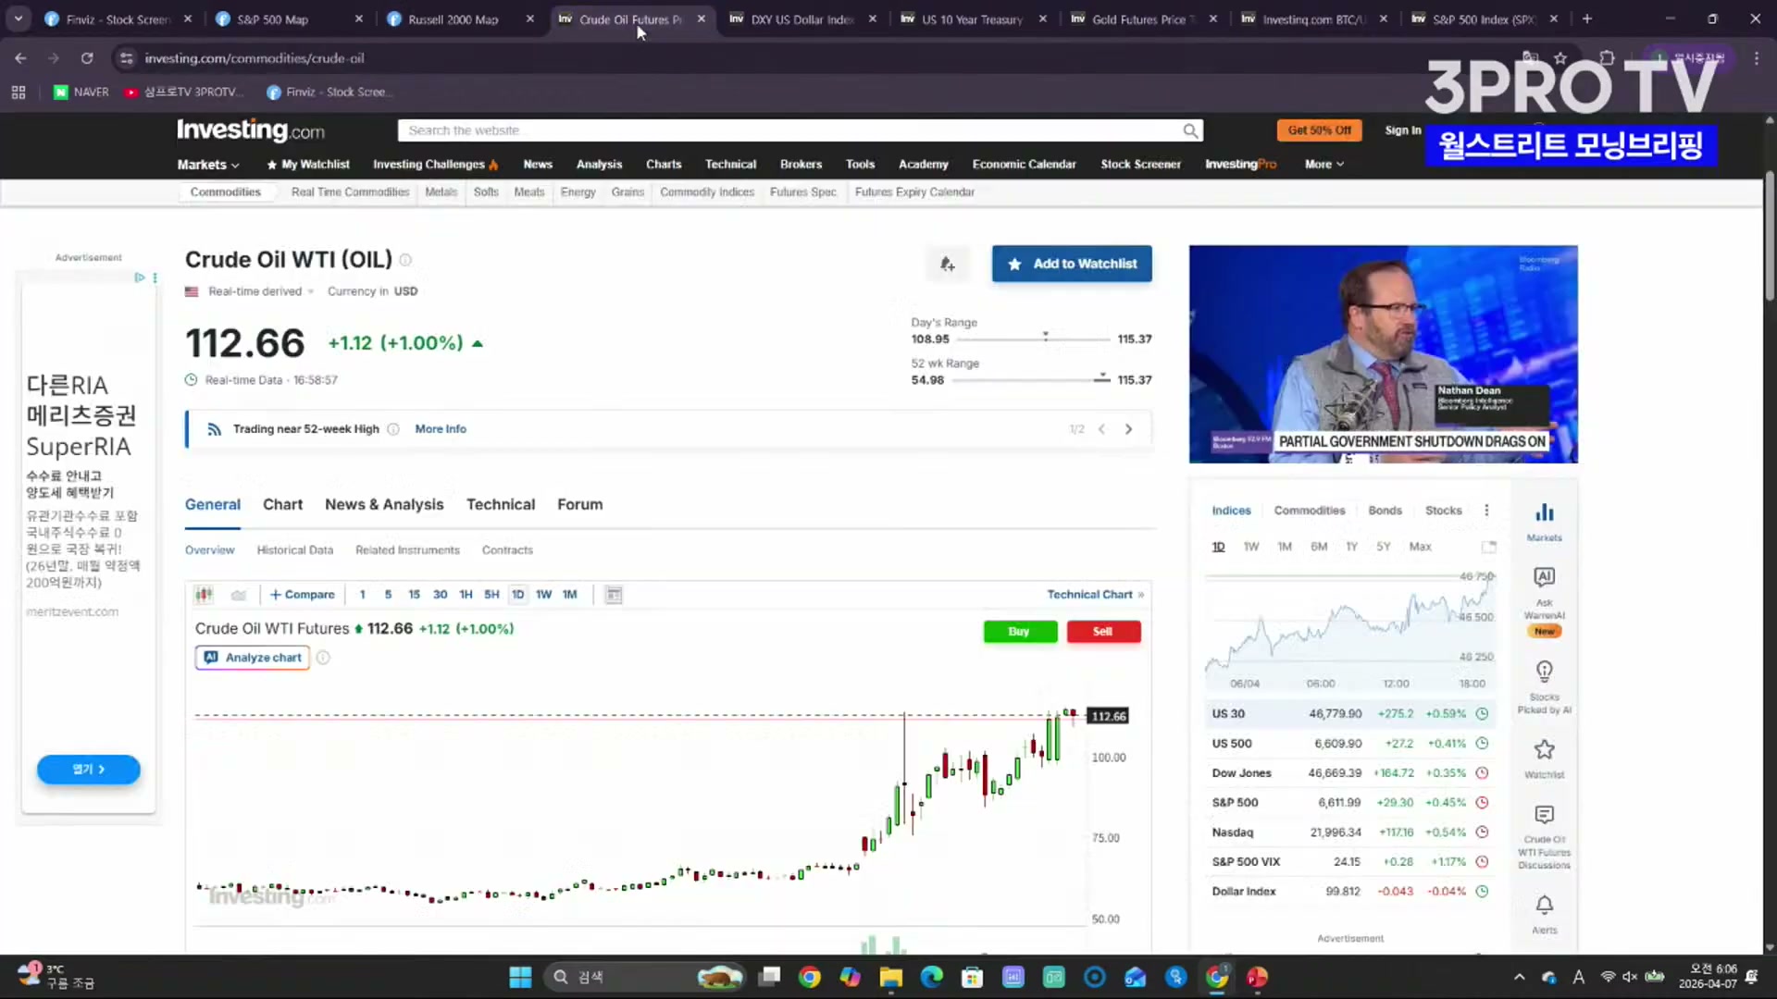This screenshot has height=999, width=1777.
Task: Open the More Info link
Action: [441, 429]
